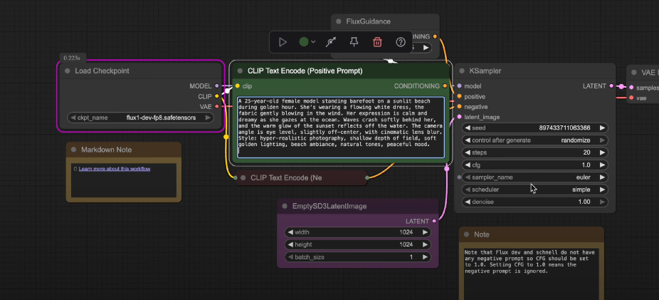Decrease the seed with its left arrow

[x=468, y=128]
